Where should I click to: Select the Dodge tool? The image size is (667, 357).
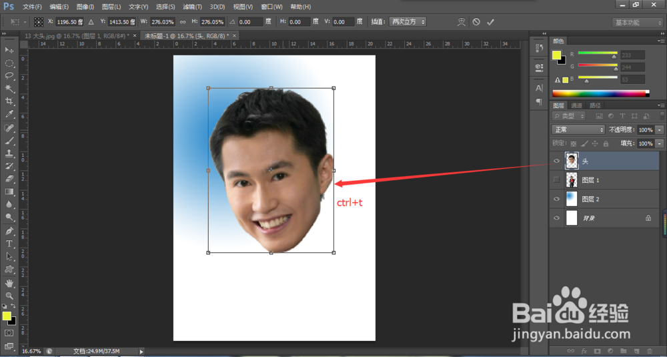[9, 217]
